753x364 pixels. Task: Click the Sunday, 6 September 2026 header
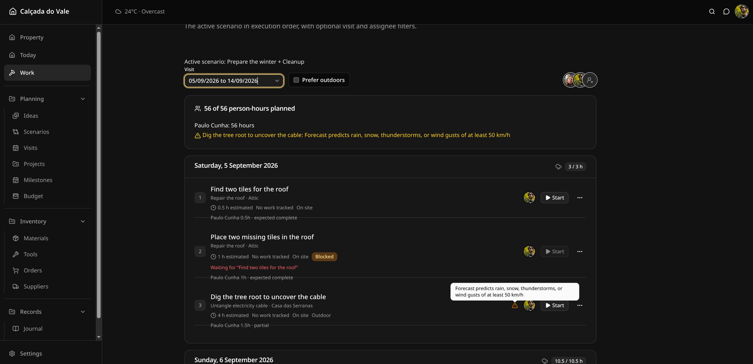[x=234, y=360]
